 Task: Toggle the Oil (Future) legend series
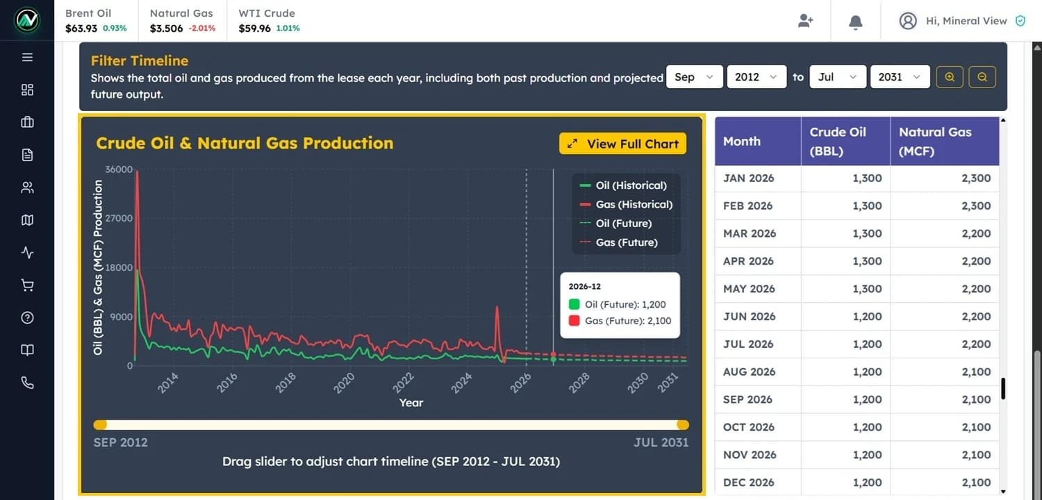615,224
